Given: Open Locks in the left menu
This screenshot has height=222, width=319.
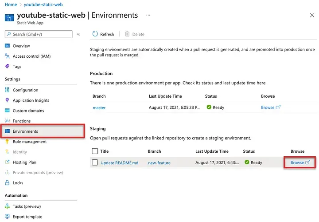Looking at the screenshot, I should (18, 183).
